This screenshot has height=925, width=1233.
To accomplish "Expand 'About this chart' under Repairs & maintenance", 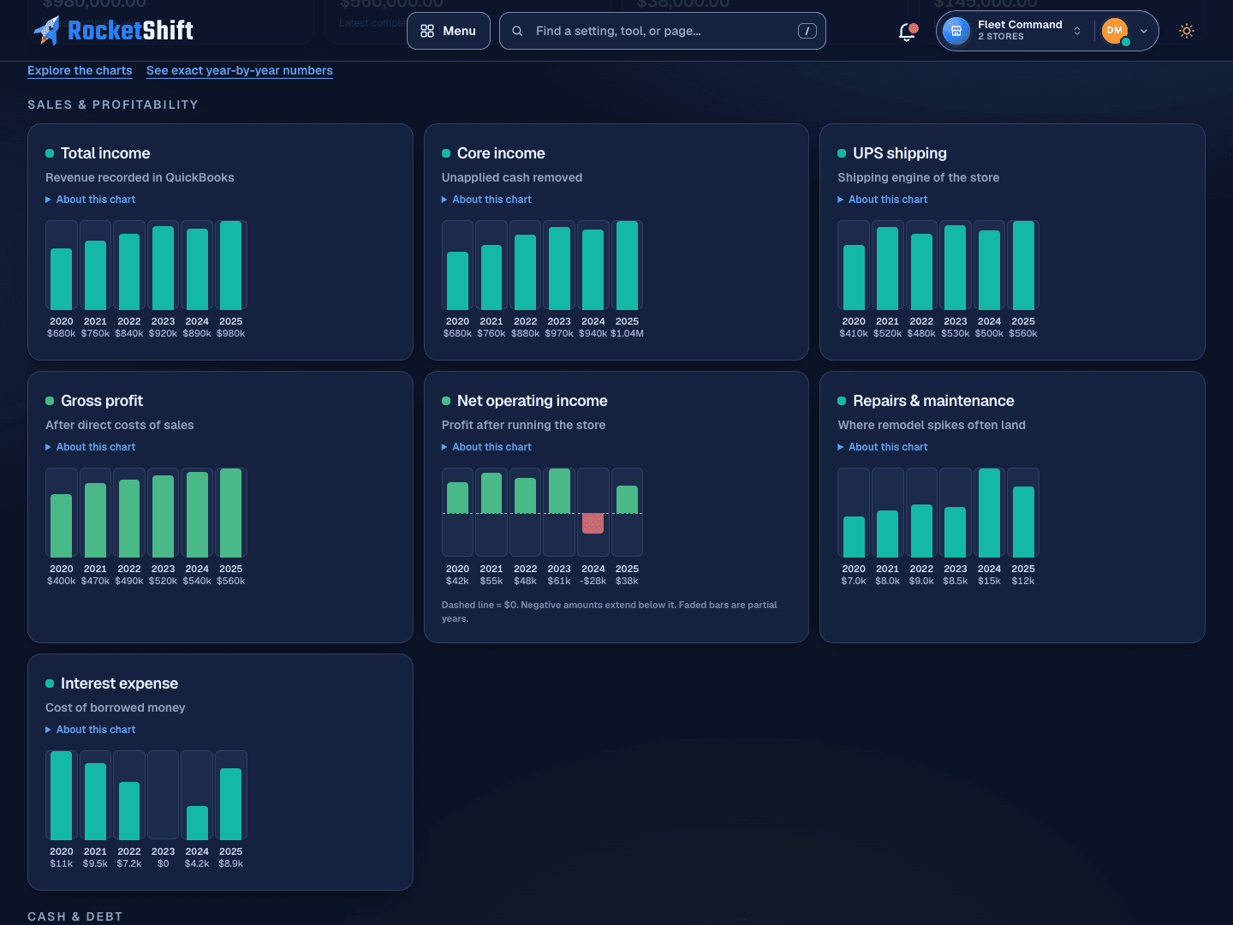I will tap(883, 447).
